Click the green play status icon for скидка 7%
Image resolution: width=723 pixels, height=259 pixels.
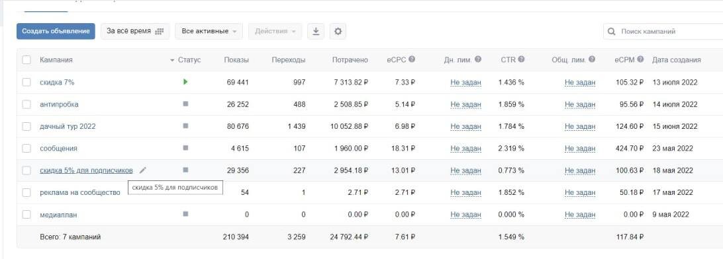coord(185,82)
